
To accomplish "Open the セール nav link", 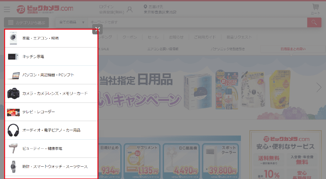I will tap(153, 37).
